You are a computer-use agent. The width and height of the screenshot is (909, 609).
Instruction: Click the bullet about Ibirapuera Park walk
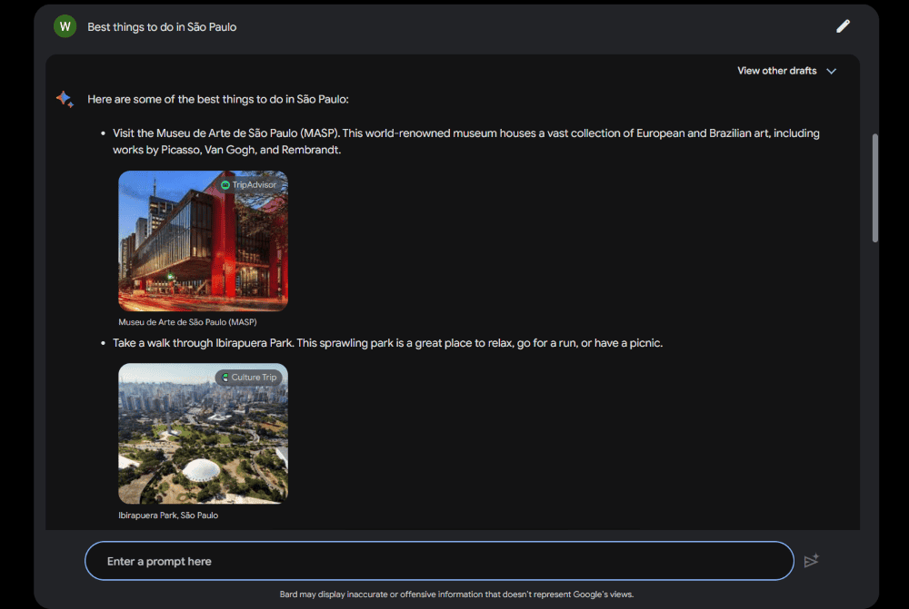point(387,343)
